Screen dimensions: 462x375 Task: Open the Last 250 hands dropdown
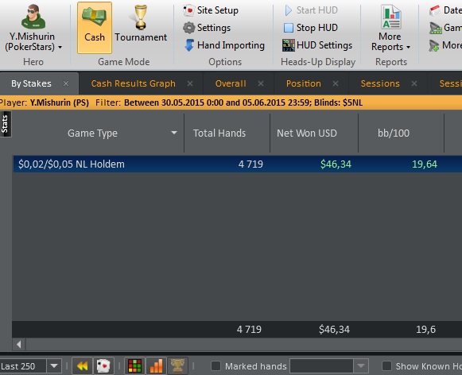54,366
